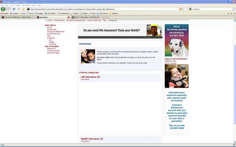Screen dimensions: 236x147
Task: Open the Edit menu
Action: coord(7,5)
